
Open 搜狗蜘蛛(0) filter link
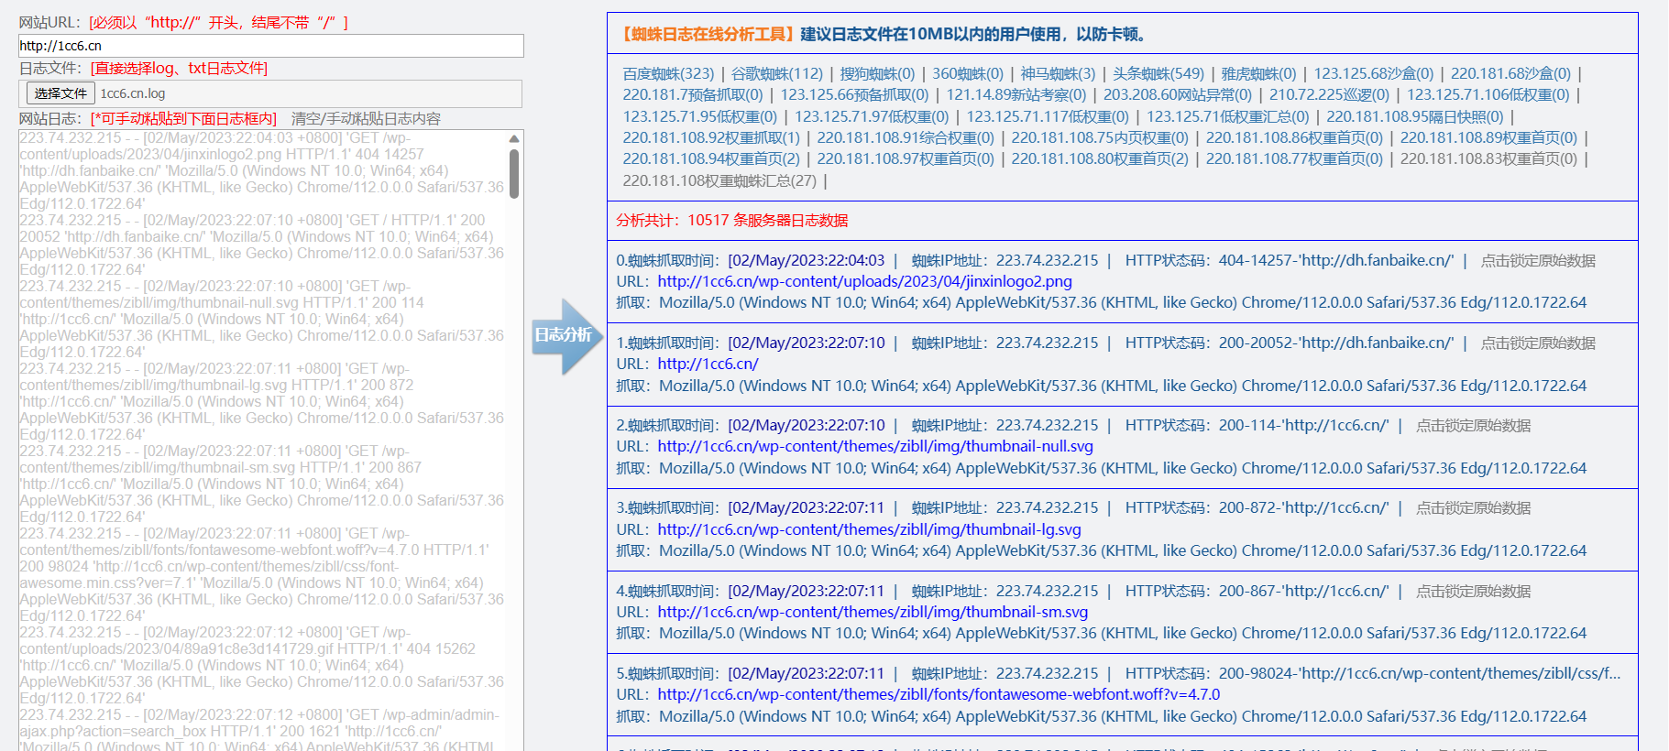877,73
